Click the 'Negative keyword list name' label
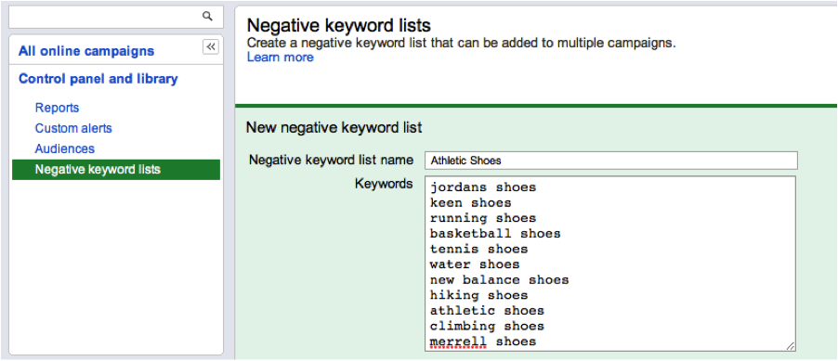Image resolution: width=838 pixels, height=361 pixels. click(332, 161)
